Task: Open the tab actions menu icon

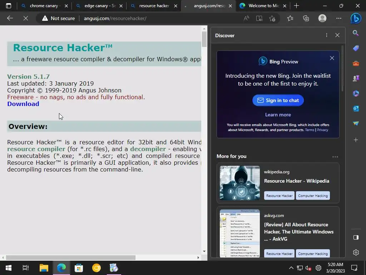Action: pos(9,6)
